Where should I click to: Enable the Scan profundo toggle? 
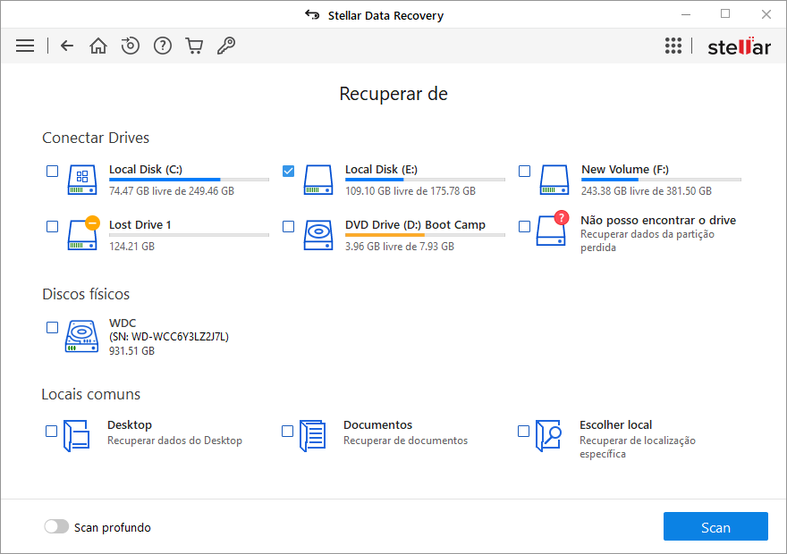pos(56,527)
